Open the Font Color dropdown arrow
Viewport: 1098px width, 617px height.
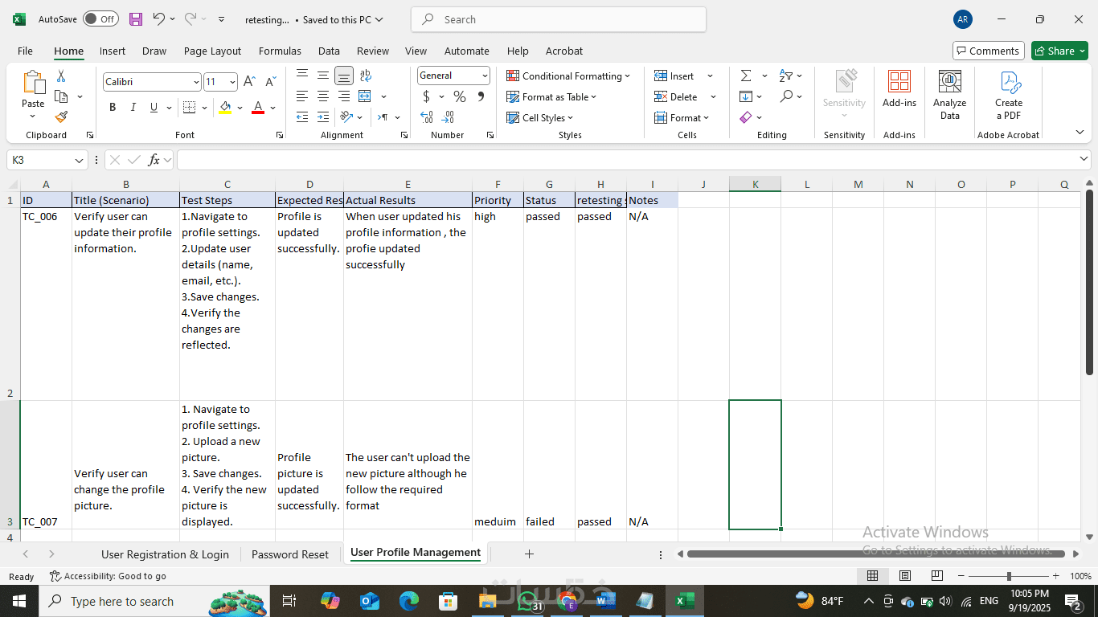pyautogui.click(x=272, y=108)
